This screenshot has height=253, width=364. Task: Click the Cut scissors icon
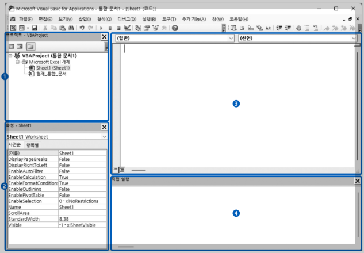click(45, 28)
